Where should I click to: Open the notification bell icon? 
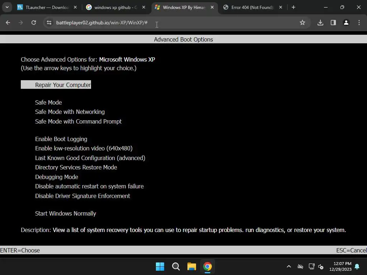click(357, 266)
